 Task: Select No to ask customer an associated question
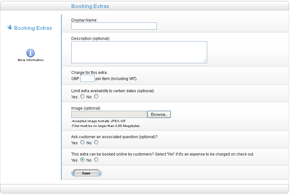[x=96, y=142]
